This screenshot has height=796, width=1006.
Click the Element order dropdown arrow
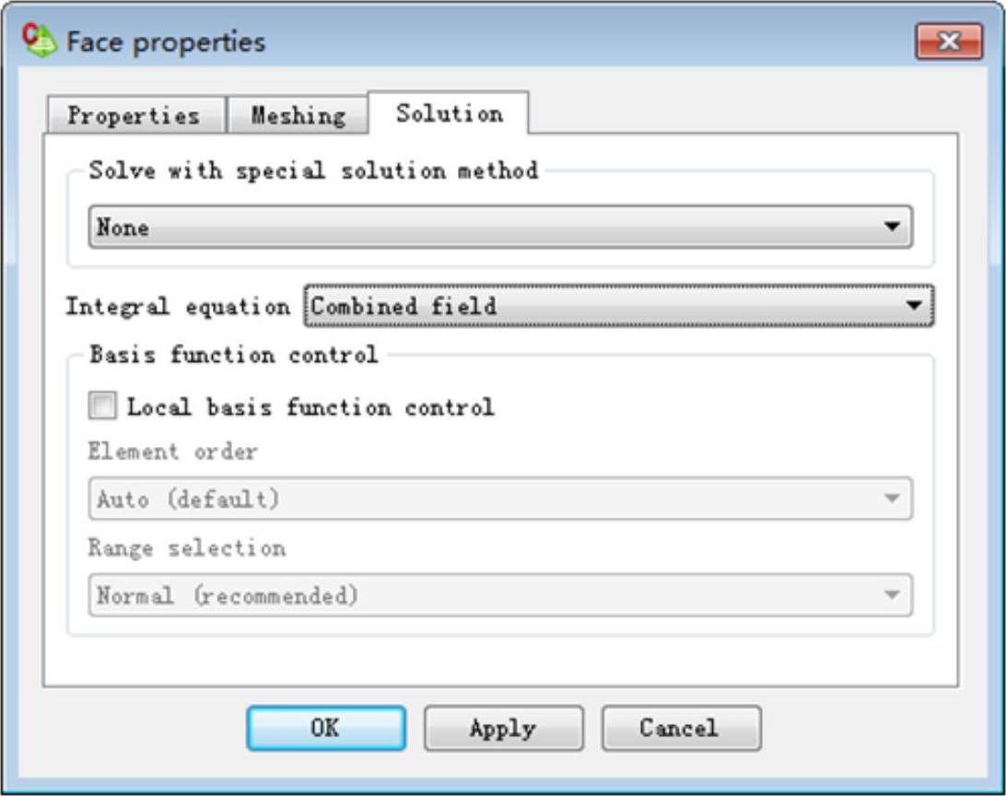[891, 498]
